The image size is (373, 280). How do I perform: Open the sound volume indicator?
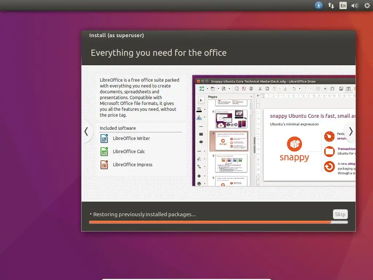[x=355, y=5]
